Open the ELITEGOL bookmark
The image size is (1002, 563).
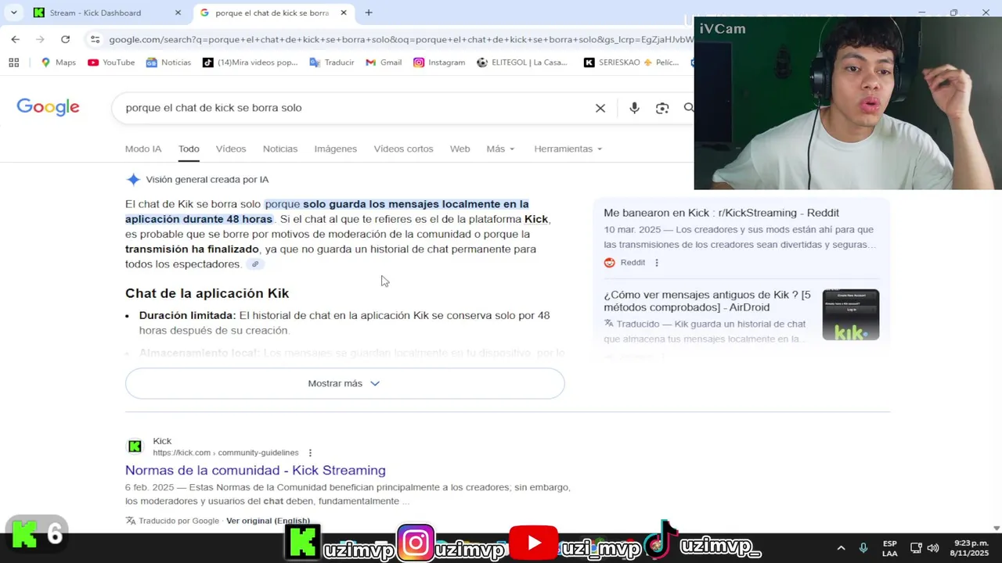click(x=522, y=63)
